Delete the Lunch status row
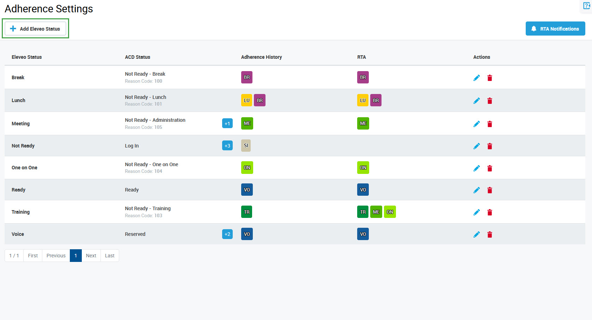The image size is (592, 320). (x=489, y=101)
